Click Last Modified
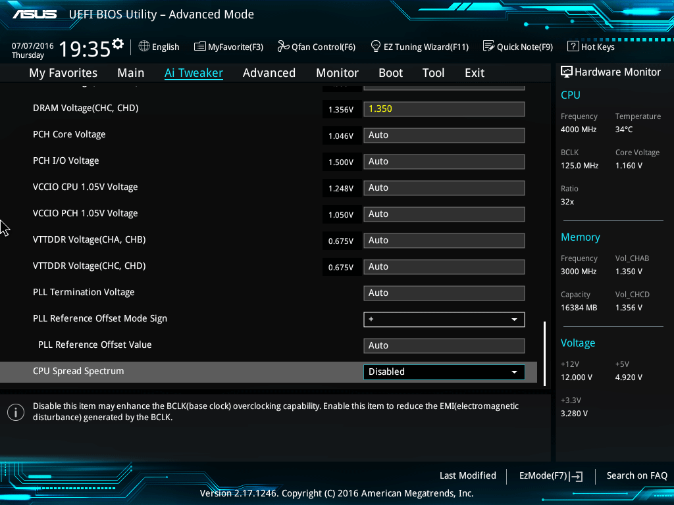 [468, 476]
